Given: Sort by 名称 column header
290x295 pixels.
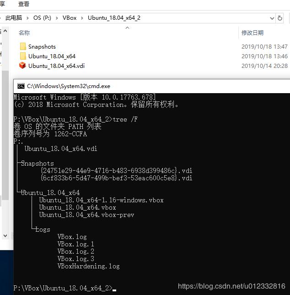Looking at the screenshot, I should 24,33.
